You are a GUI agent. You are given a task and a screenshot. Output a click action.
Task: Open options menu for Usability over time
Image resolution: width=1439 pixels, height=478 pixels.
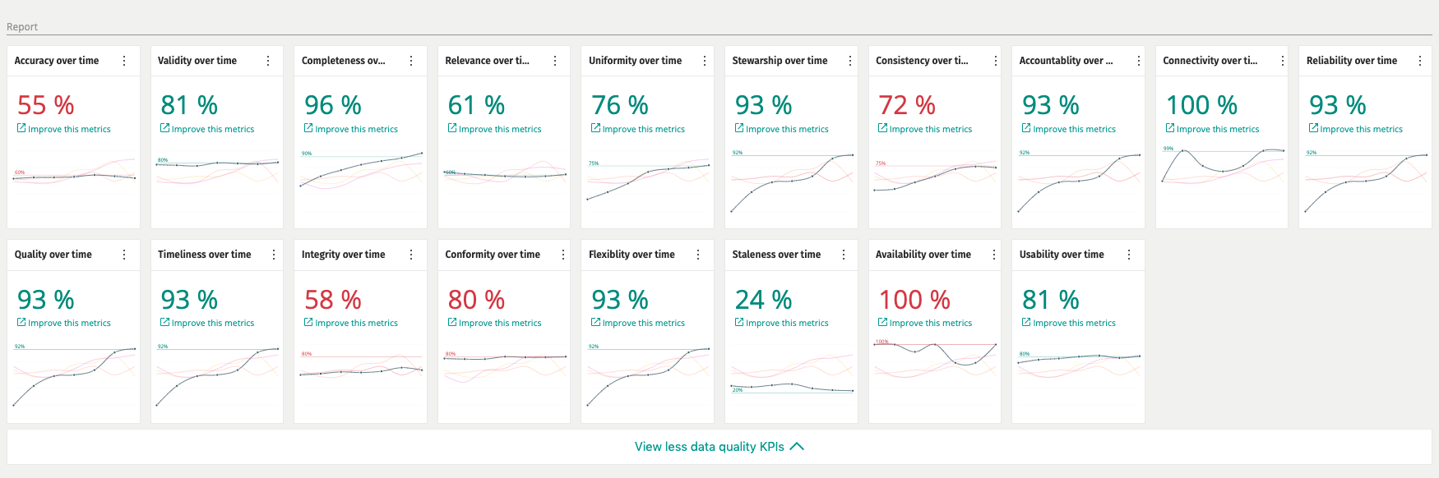tap(1129, 255)
